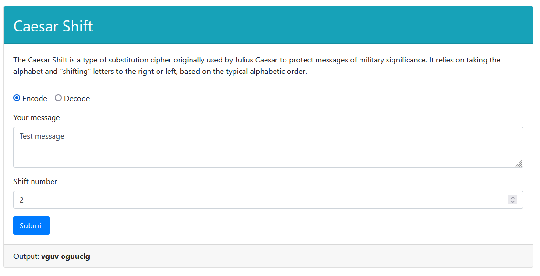Viewport: 540px width, 276px height.
Task: Click empty area of the gray output footer
Action: click(310, 256)
